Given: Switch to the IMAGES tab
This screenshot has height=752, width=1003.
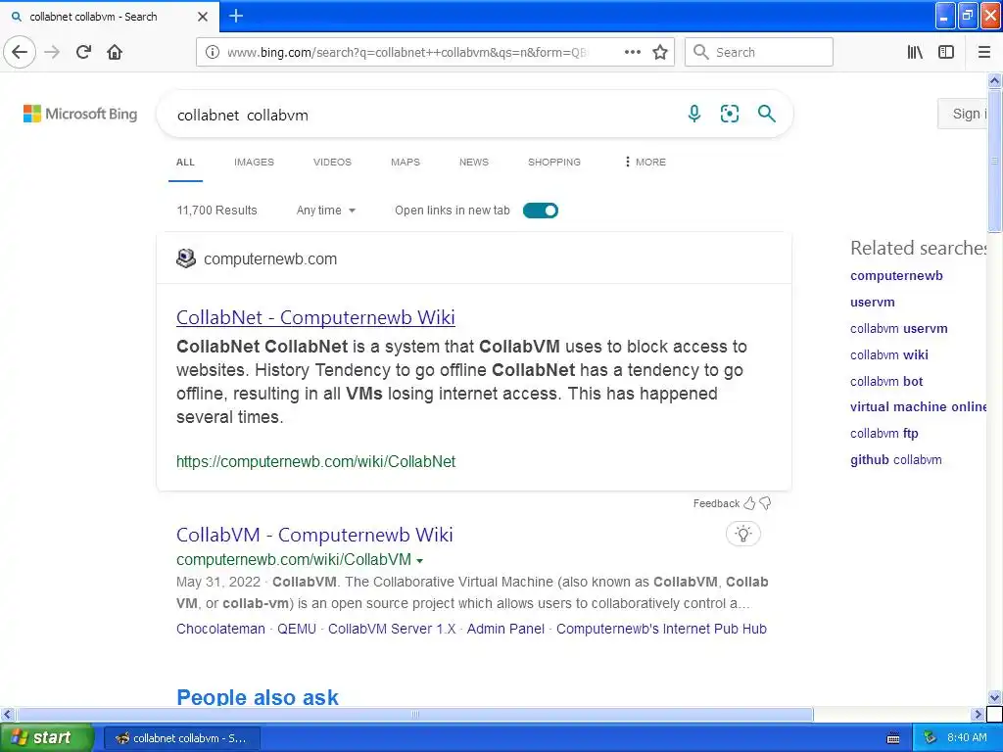Looking at the screenshot, I should (254, 162).
